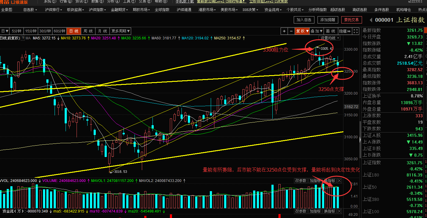Click the plus zoom-in chart icon
This screenshot has height=218, width=427.
pyautogui.click(x=284, y=31)
